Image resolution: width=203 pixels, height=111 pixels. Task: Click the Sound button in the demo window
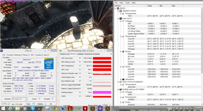point(29,1)
